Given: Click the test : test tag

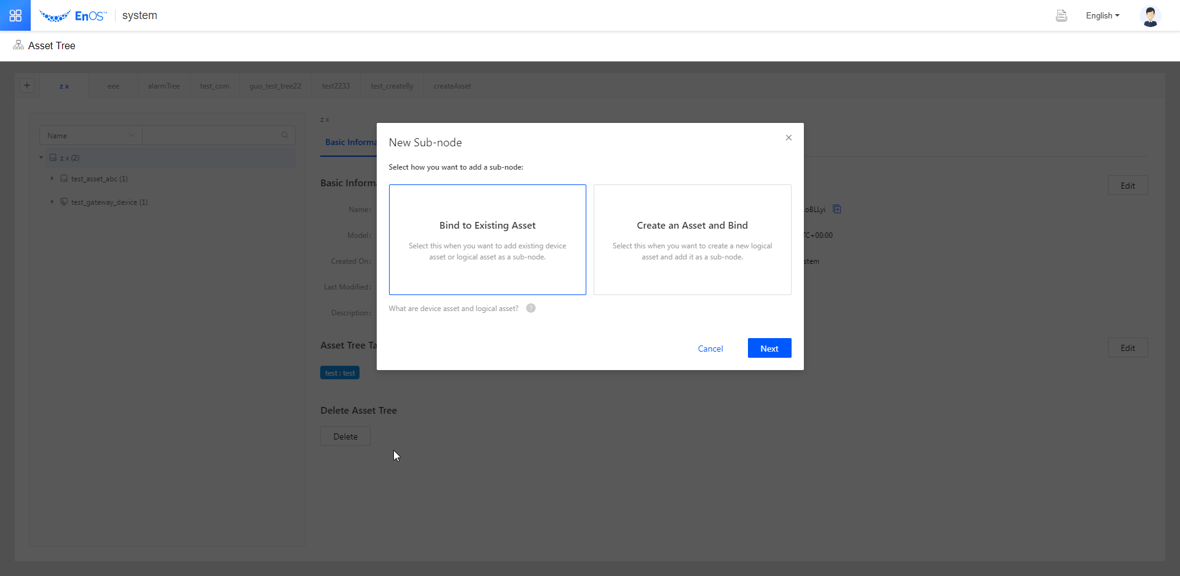Looking at the screenshot, I should point(340,373).
